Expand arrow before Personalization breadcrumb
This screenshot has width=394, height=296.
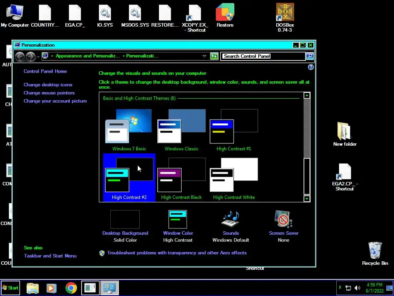(124, 56)
